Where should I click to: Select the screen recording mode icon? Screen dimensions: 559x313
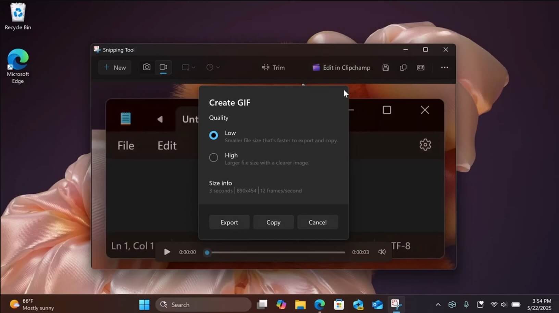[x=163, y=67]
